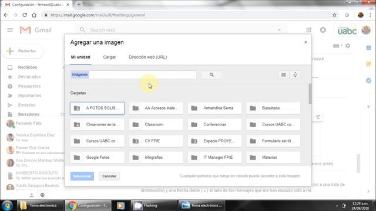Viewport: 376px width, 211px height.
Task: Open Destacados starred mail
Action: coord(29,77)
